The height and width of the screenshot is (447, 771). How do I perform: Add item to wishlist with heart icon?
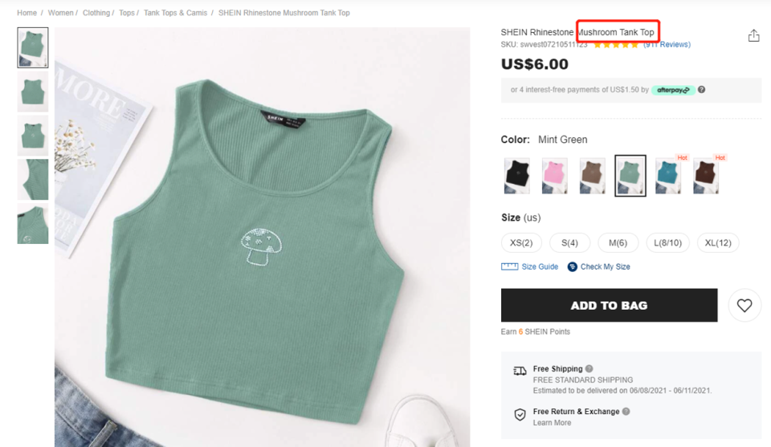(x=744, y=305)
